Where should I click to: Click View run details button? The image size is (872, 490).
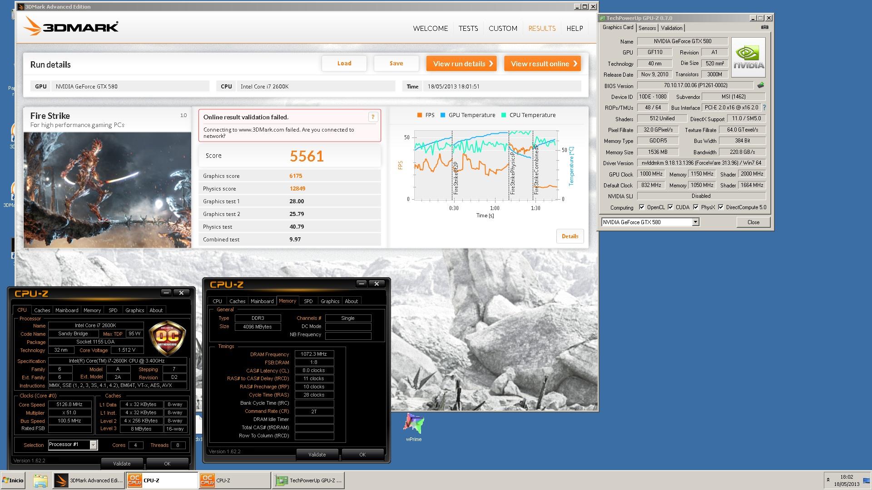(x=461, y=64)
